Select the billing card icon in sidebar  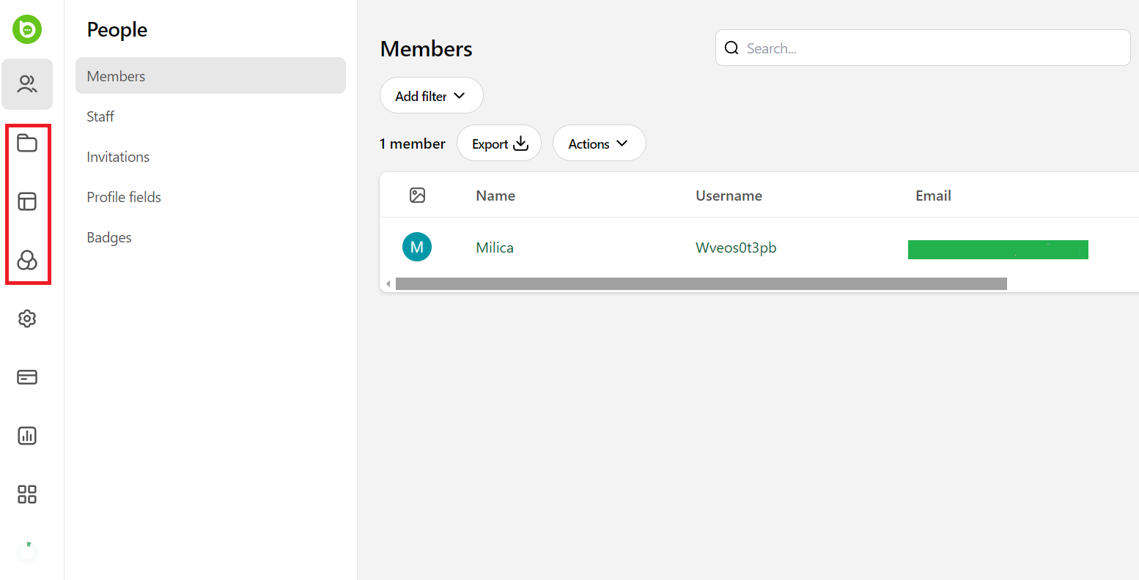tap(27, 377)
